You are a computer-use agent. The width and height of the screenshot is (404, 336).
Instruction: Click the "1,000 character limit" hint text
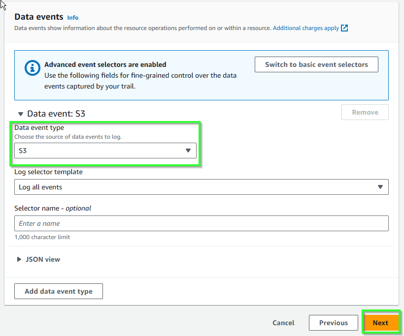click(42, 237)
